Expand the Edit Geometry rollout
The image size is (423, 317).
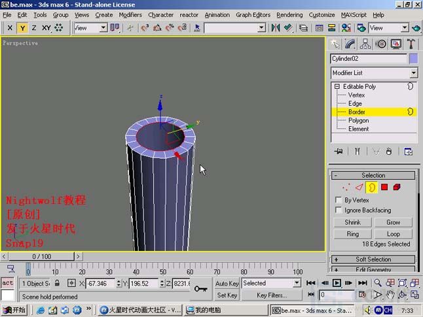(373, 269)
